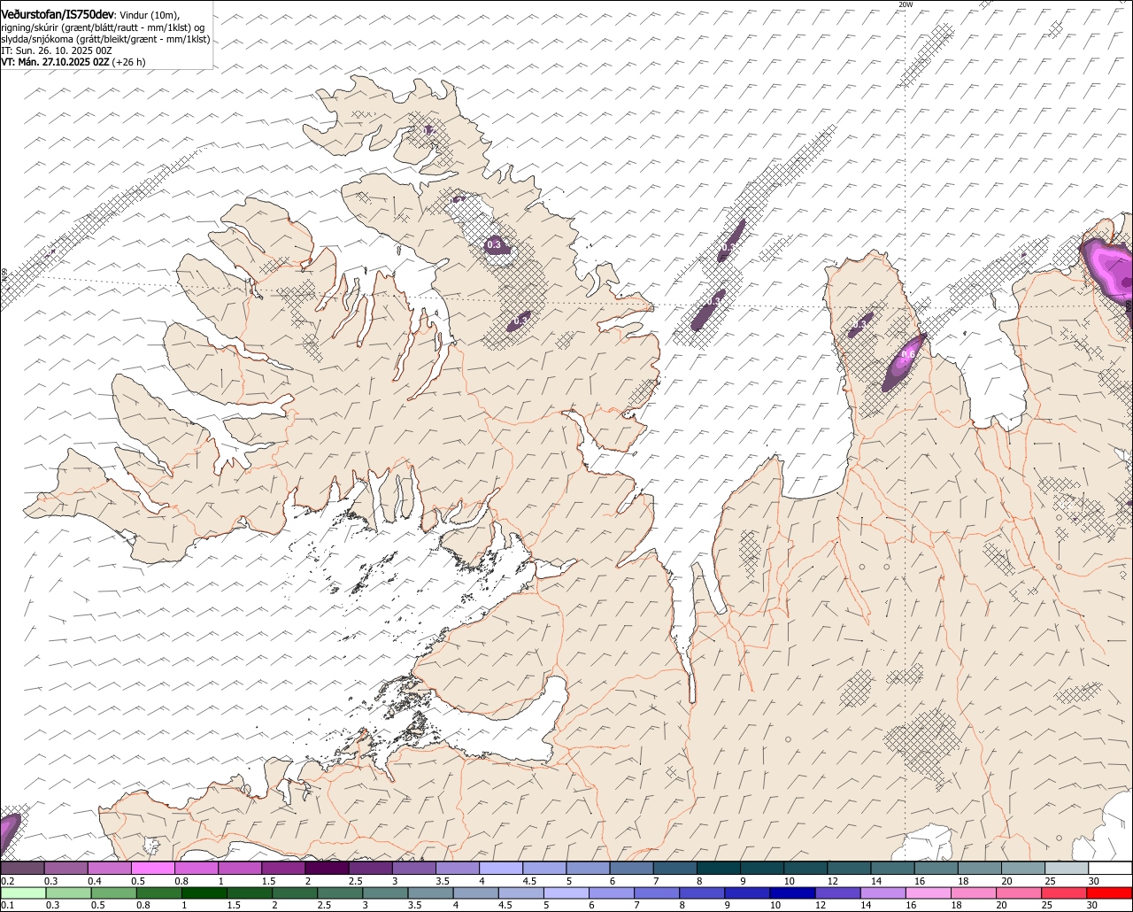Select the dark teal swatch labeled 8 in the upper row
Viewport: 1133px width, 912px height.
point(719,869)
